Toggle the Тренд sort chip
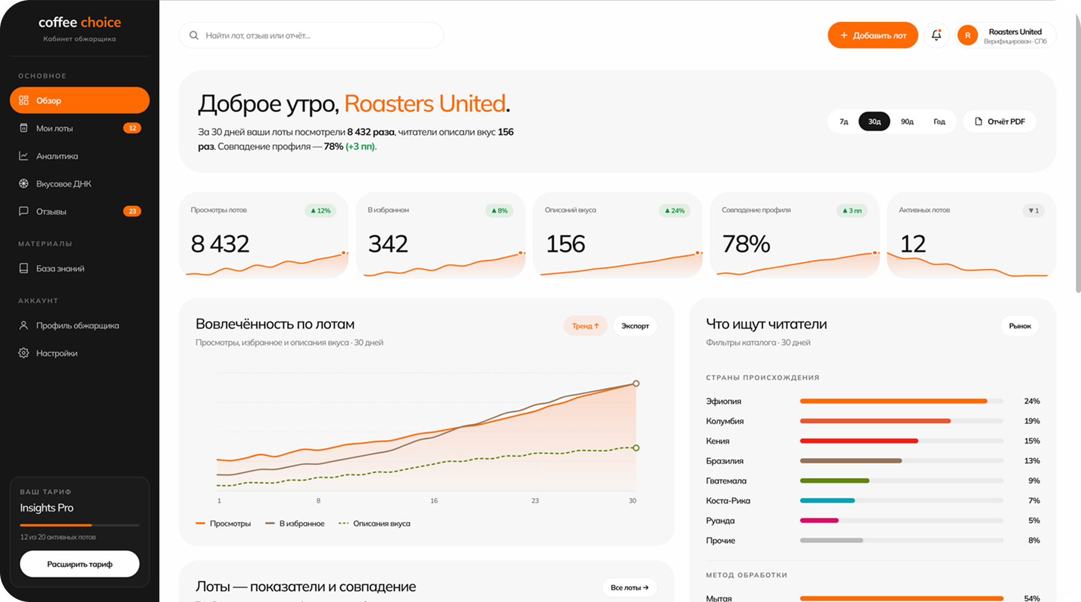Viewport: 1081px width, 602px height. [585, 326]
